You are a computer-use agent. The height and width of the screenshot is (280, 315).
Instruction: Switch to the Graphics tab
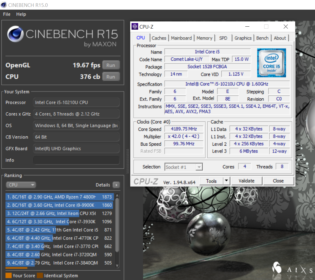(x=243, y=38)
